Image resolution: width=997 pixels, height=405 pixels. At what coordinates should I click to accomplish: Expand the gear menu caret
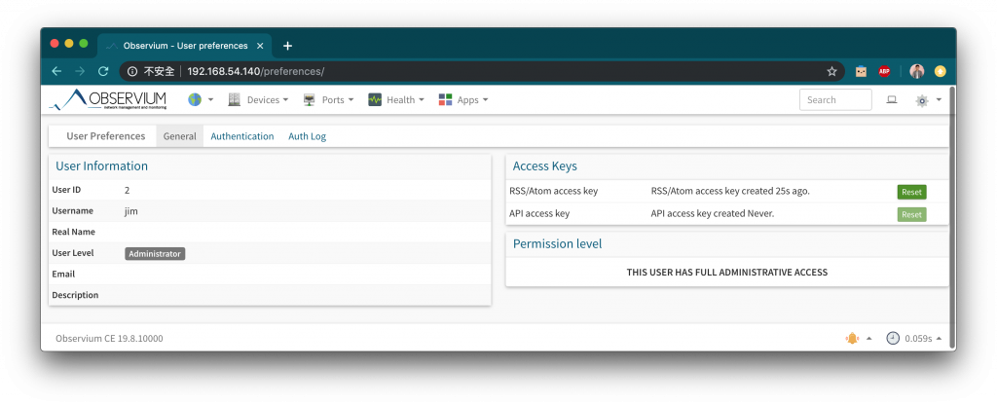tap(939, 100)
